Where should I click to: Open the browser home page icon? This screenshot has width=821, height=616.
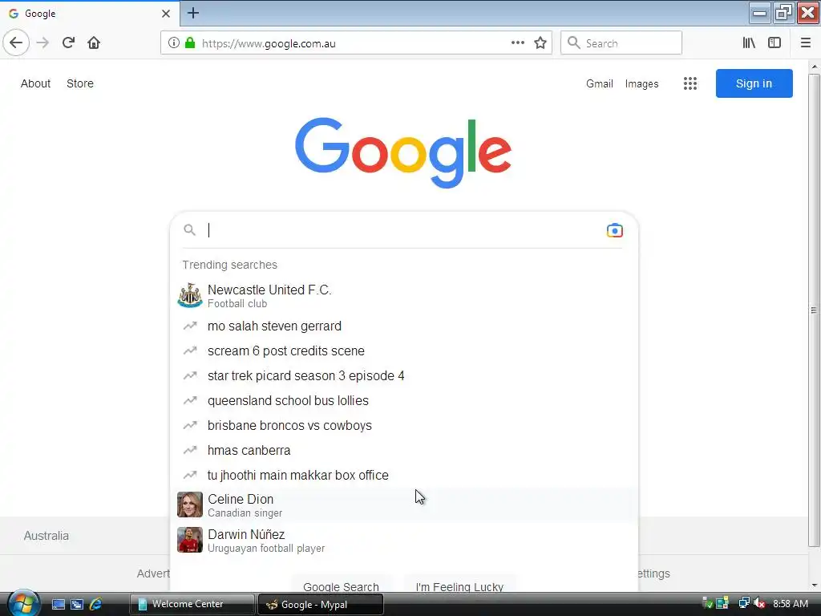point(94,43)
